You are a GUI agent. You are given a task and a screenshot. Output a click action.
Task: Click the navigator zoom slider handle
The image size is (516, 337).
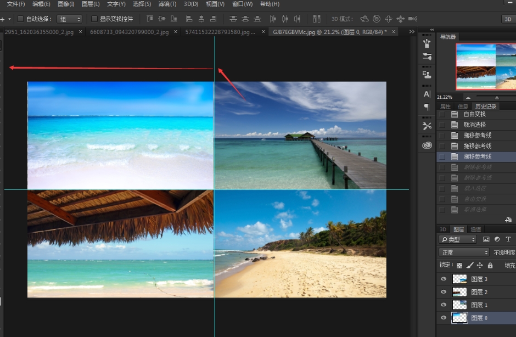tap(497, 97)
